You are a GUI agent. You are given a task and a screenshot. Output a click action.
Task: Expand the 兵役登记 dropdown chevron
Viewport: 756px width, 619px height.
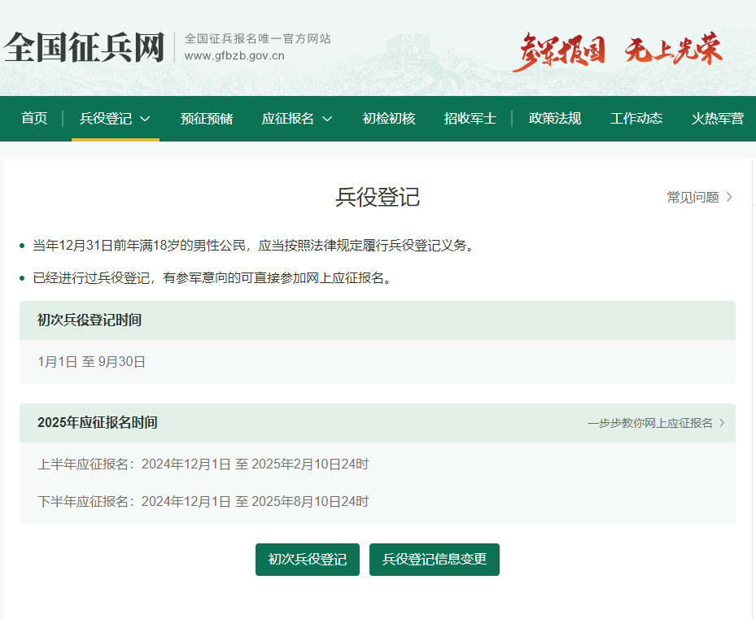[146, 119]
